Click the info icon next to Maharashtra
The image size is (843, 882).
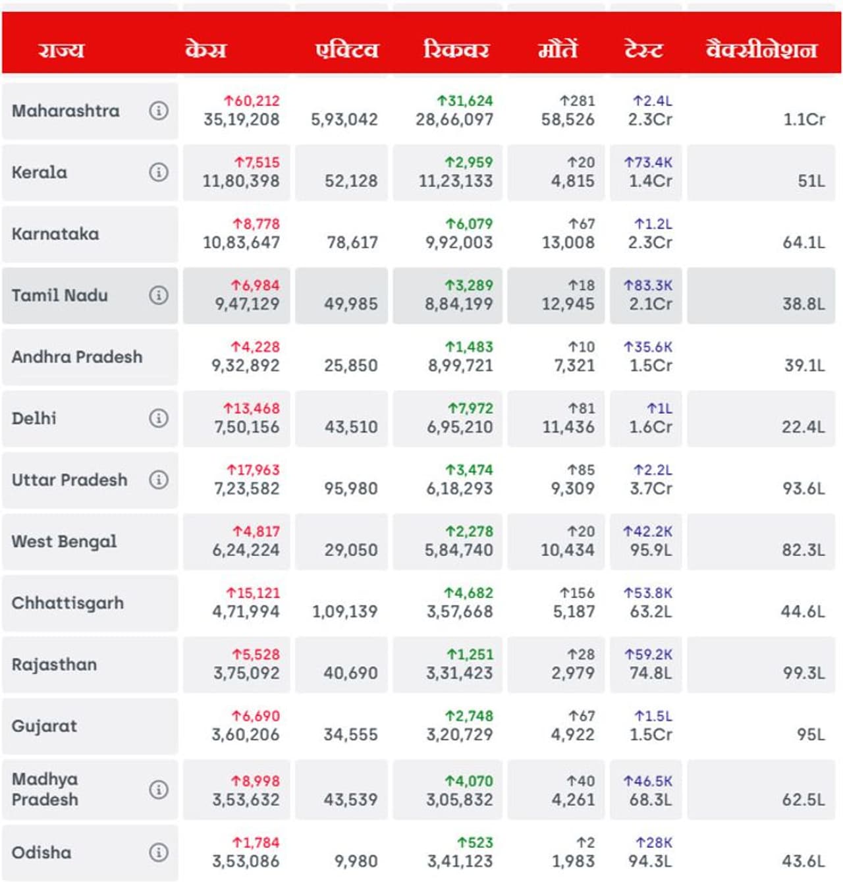[158, 111]
